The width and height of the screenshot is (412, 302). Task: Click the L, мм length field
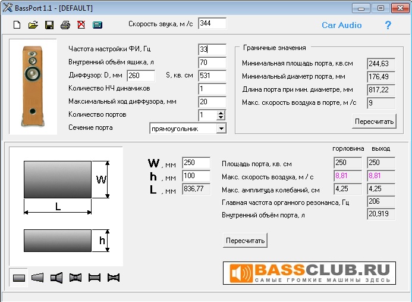(196, 189)
